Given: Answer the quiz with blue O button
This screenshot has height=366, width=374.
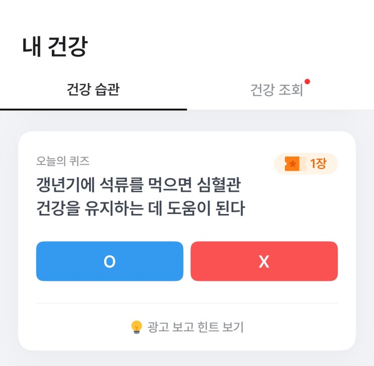Looking at the screenshot, I should 109,261.
